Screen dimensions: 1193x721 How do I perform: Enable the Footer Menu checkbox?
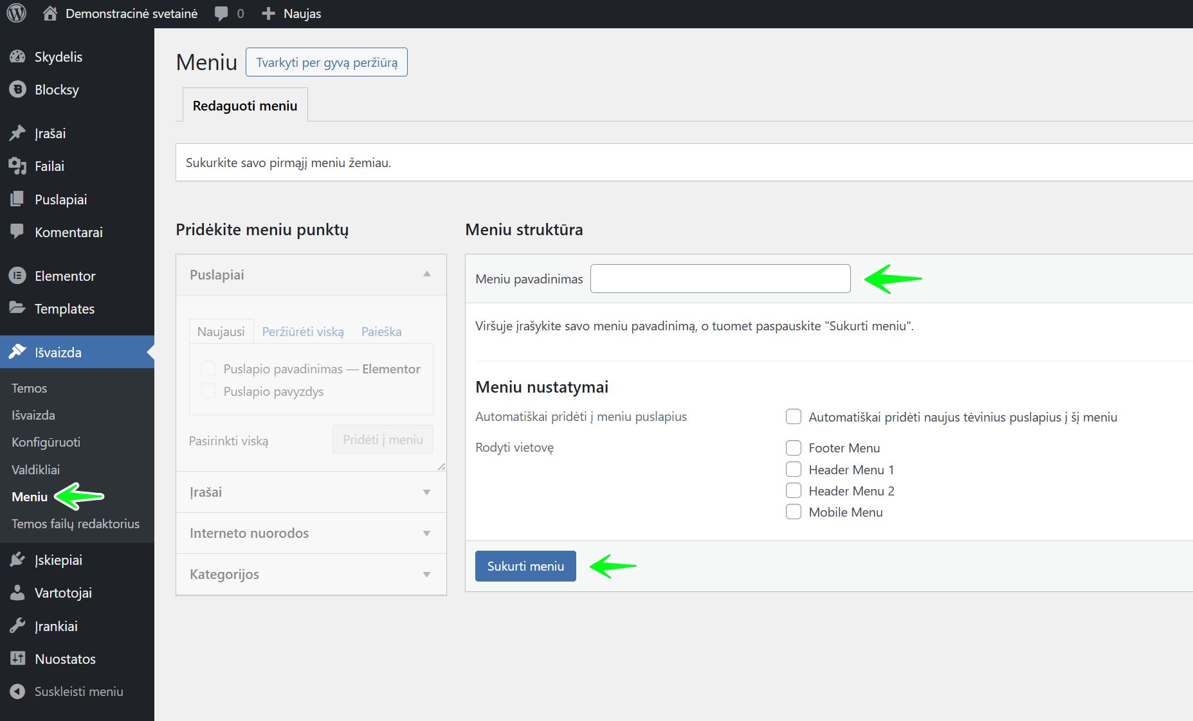tap(793, 448)
